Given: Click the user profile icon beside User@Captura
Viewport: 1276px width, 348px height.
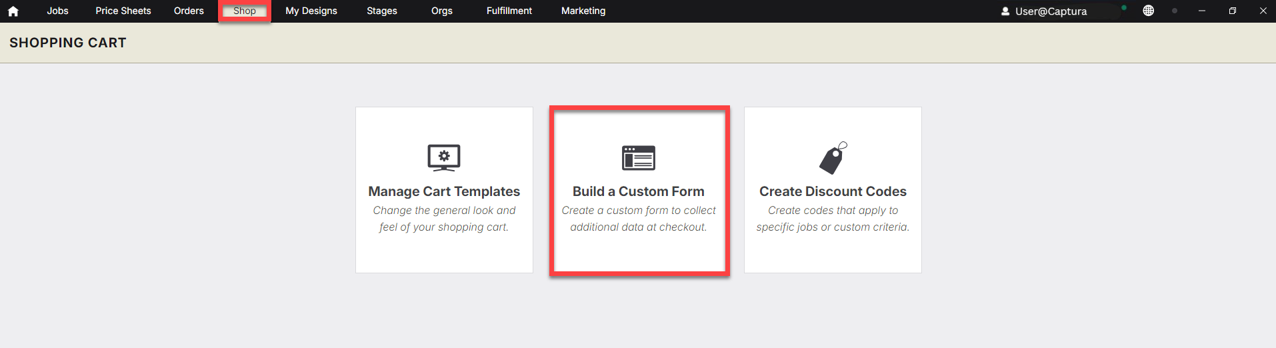Looking at the screenshot, I should [x=1005, y=11].
